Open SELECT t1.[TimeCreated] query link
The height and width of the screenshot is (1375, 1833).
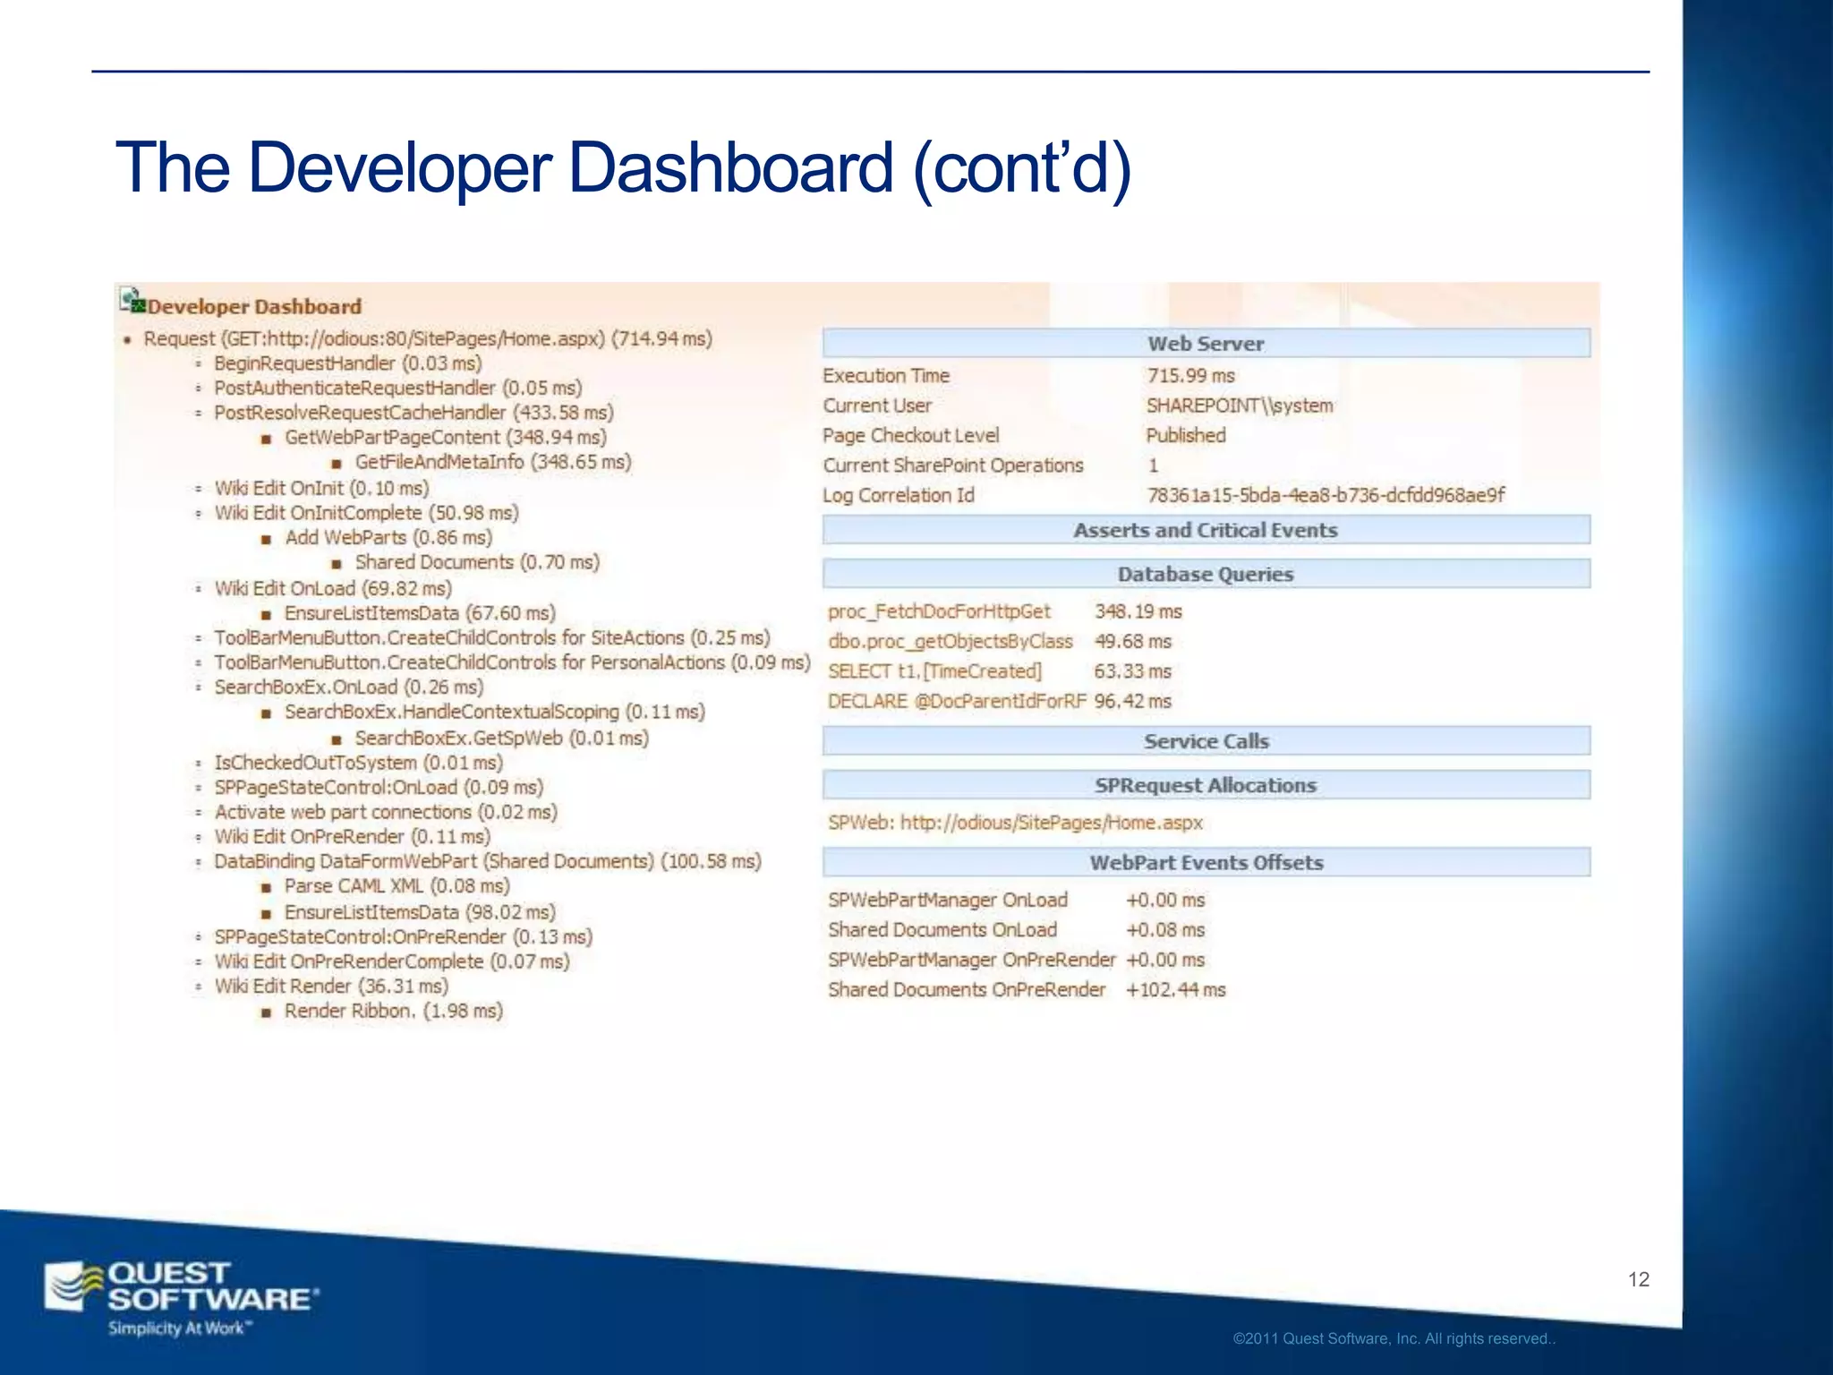(934, 671)
